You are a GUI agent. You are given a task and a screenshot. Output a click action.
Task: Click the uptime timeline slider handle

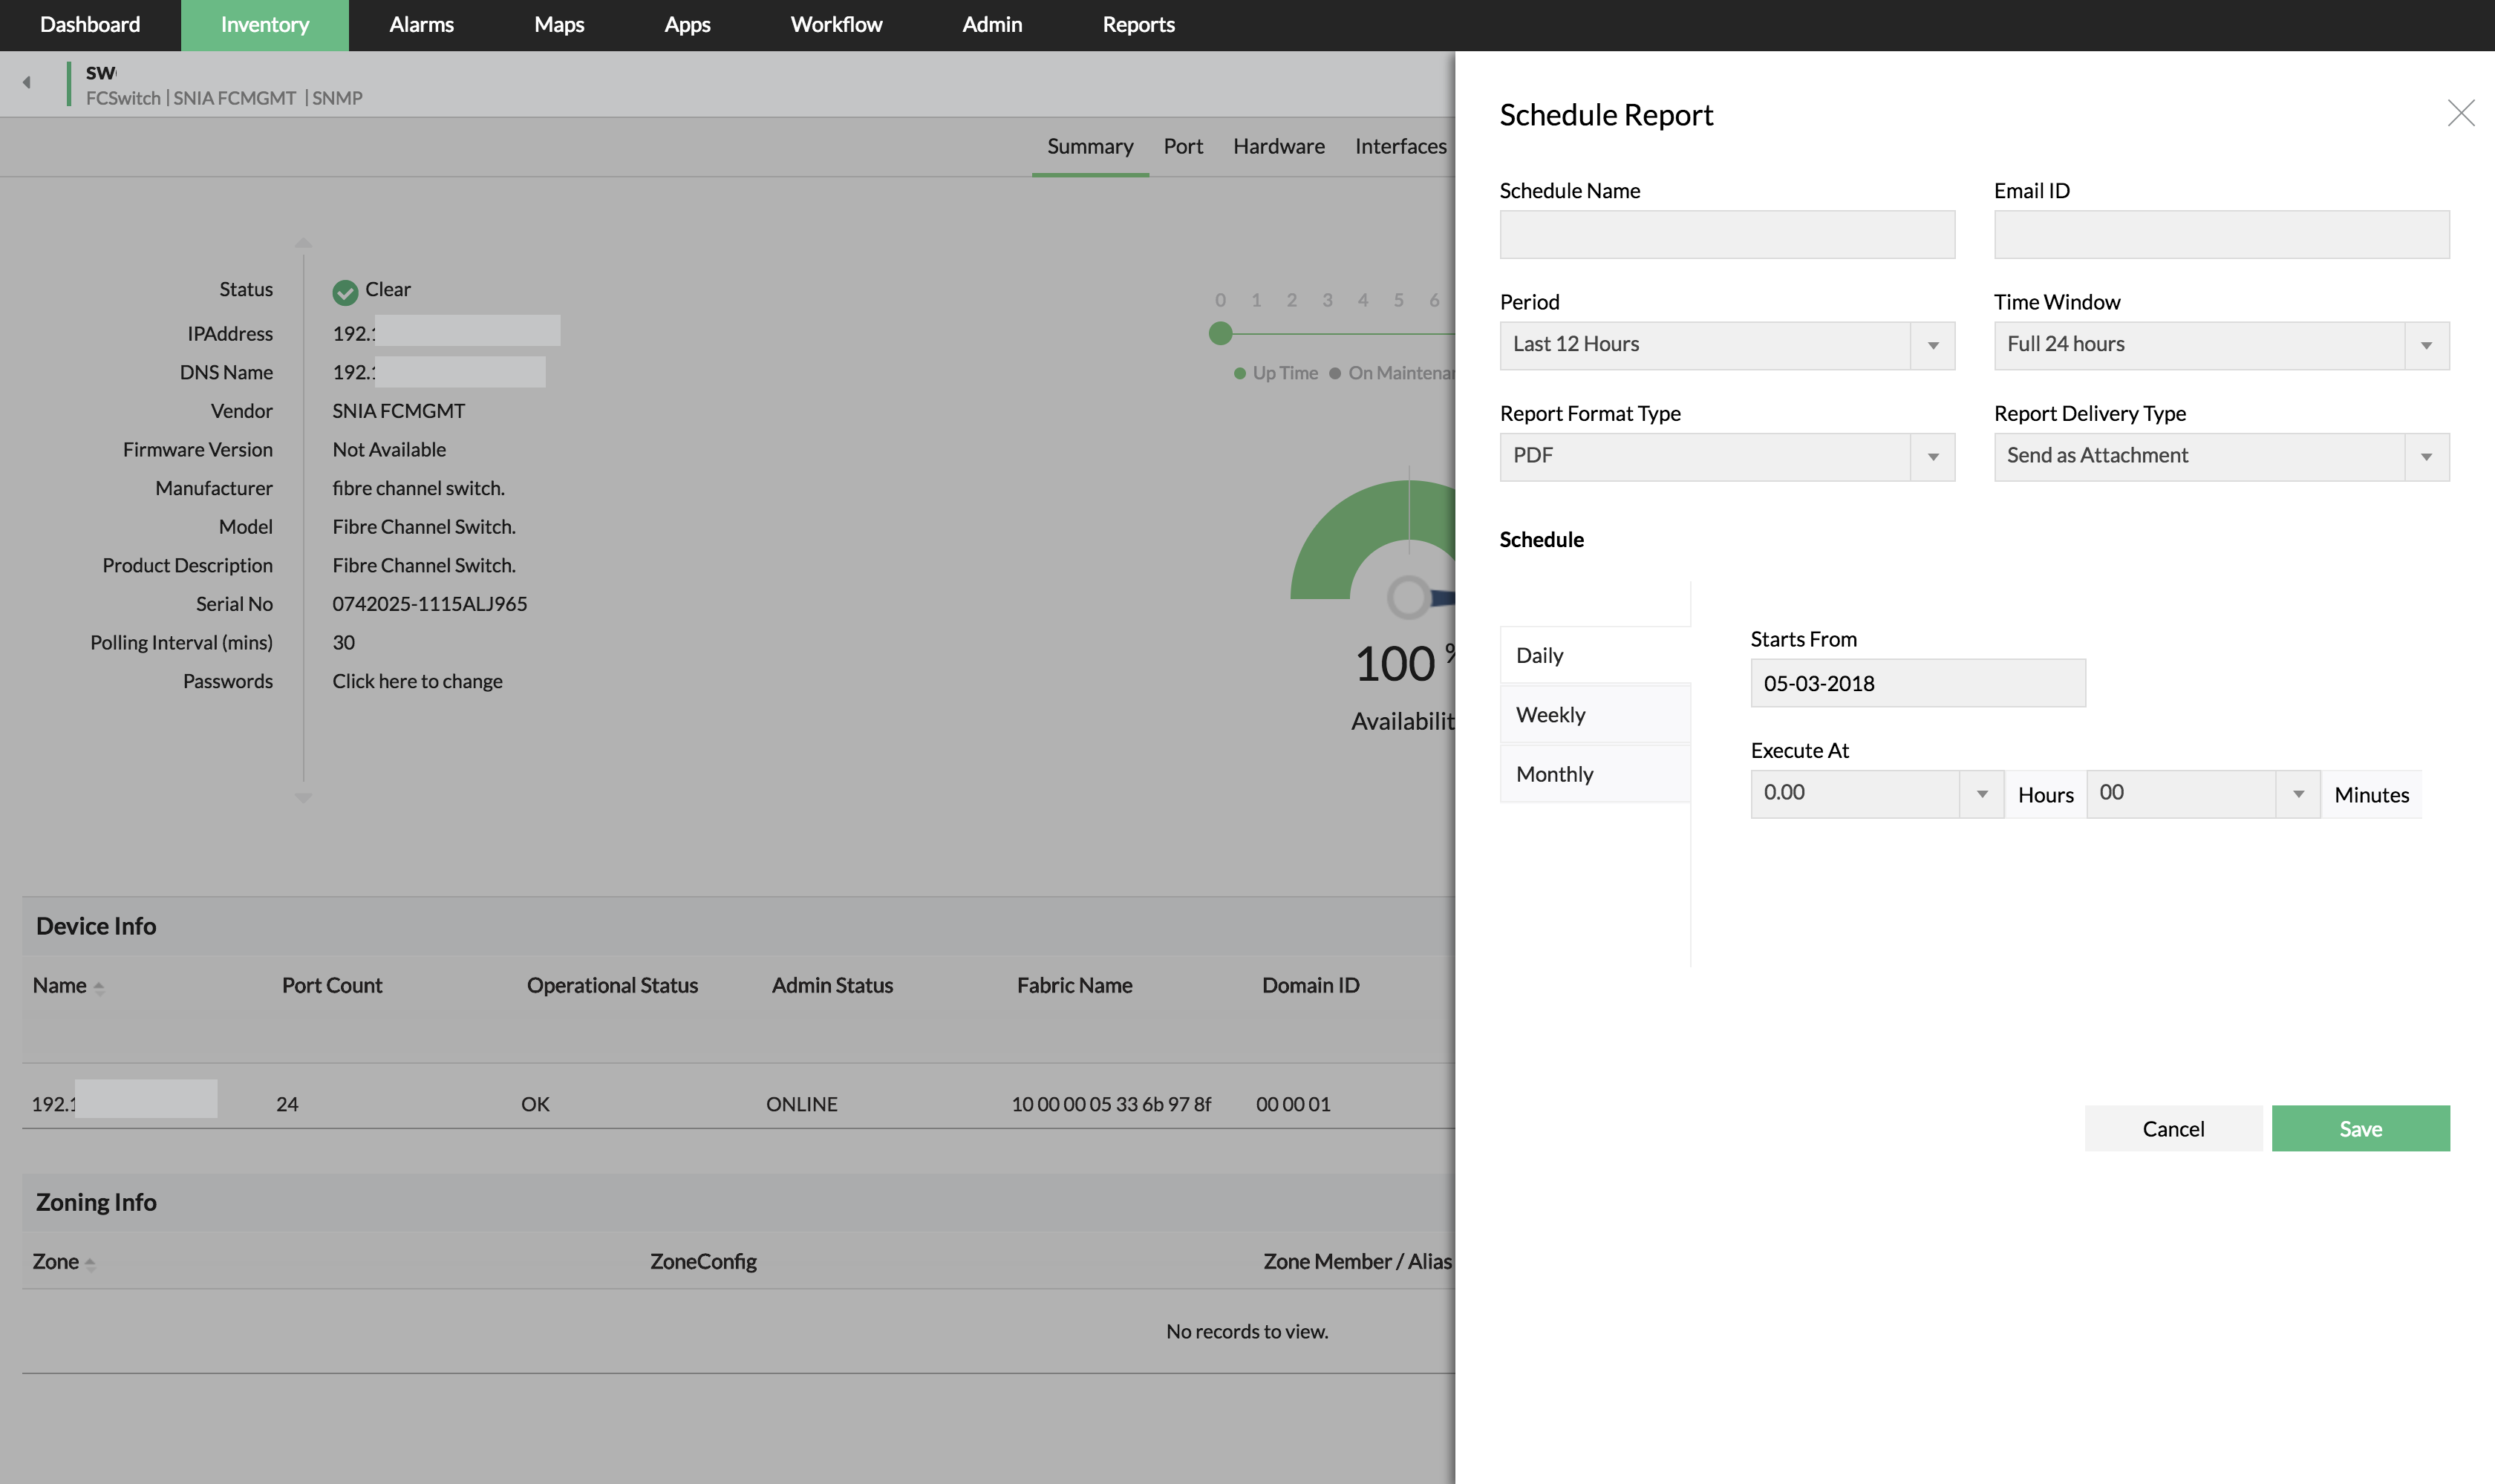(x=1220, y=334)
